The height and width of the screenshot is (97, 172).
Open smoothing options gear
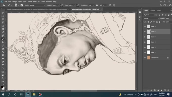point(97,5)
